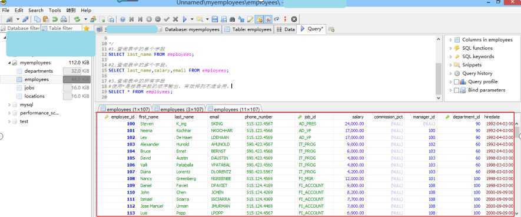Switch to Database: myemployees tab

(189, 29)
